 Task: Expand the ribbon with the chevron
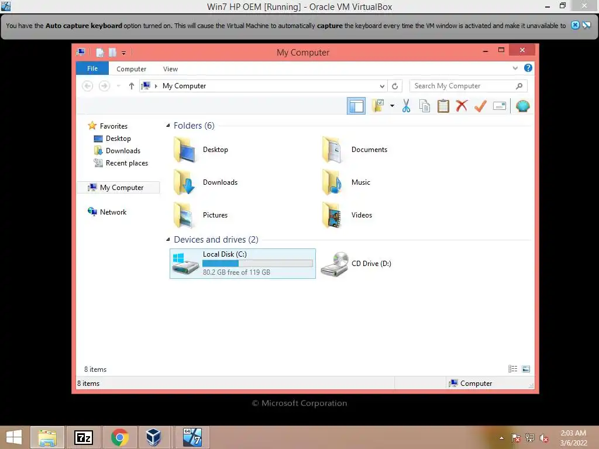click(x=515, y=68)
